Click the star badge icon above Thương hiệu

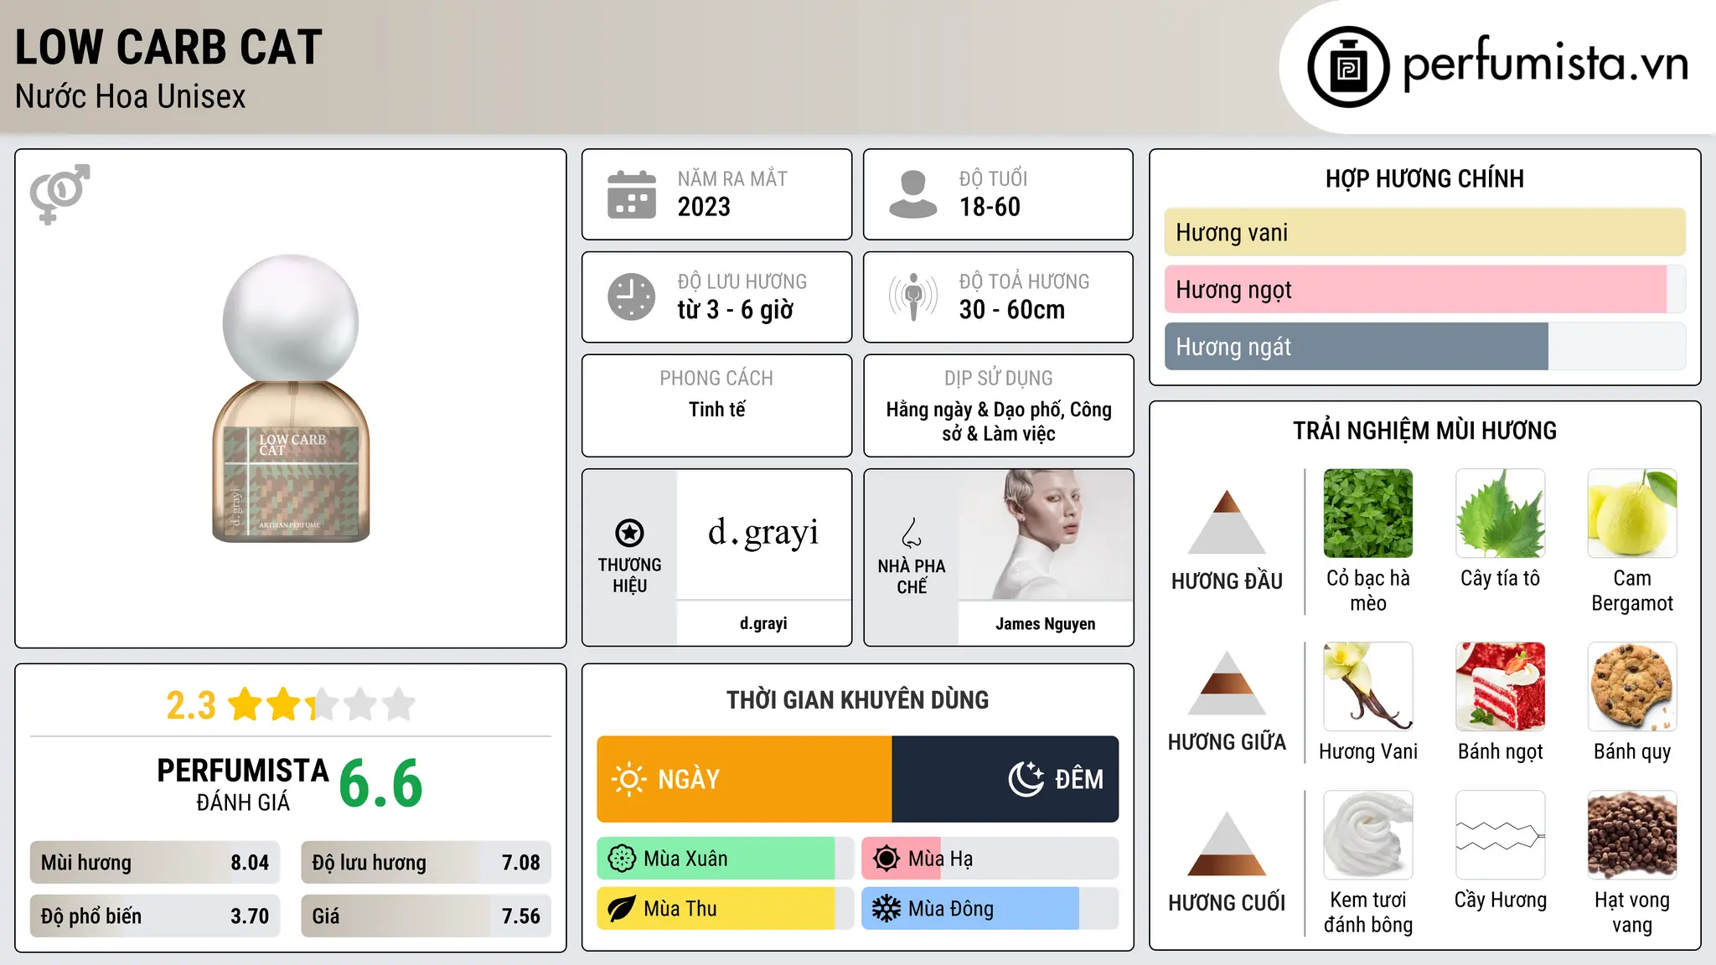629,533
